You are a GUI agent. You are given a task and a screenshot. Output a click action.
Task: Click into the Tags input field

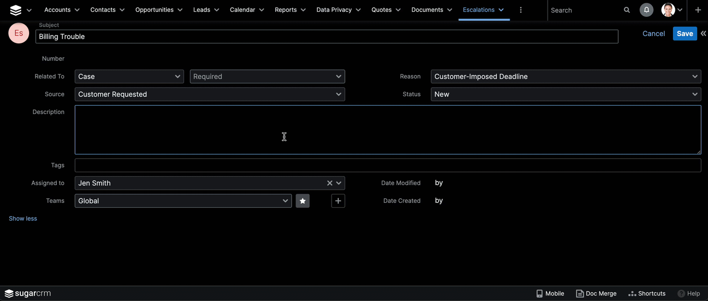[x=387, y=165]
